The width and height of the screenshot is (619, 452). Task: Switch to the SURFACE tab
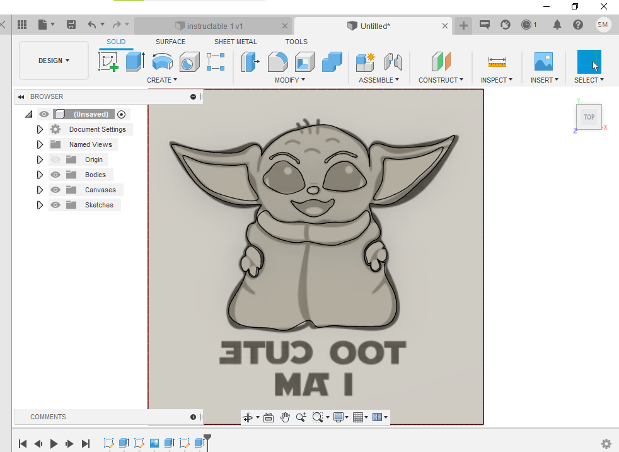(170, 42)
